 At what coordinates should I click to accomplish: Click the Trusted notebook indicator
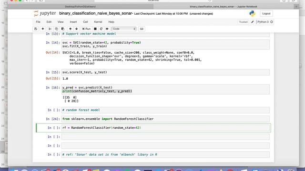(243, 22)
